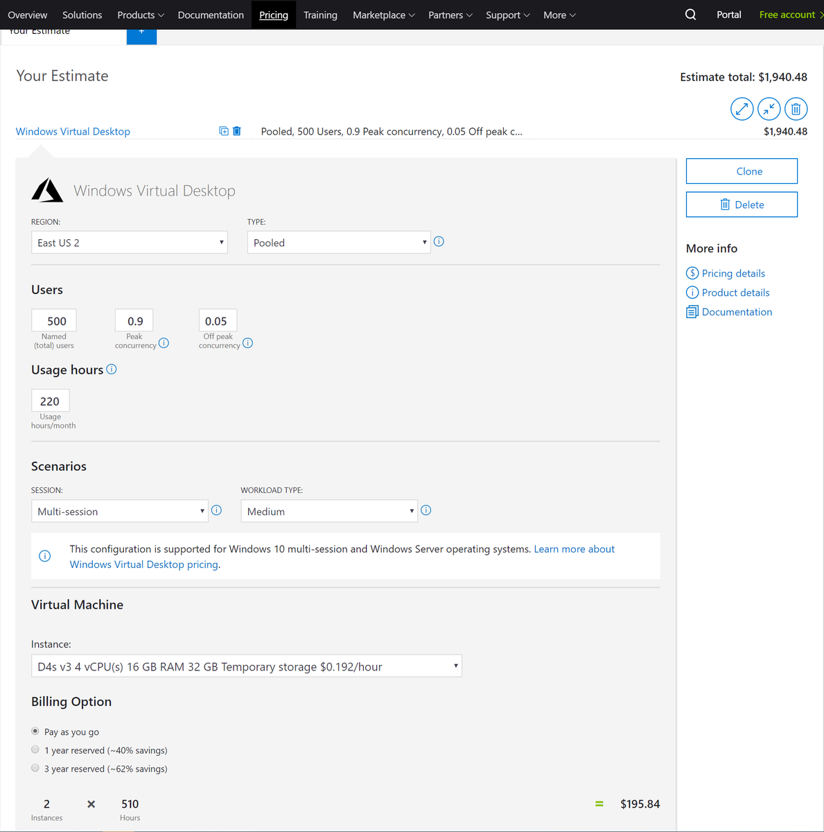Select the Pricing nav item
This screenshot has width=824, height=832.
(x=274, y=15)
